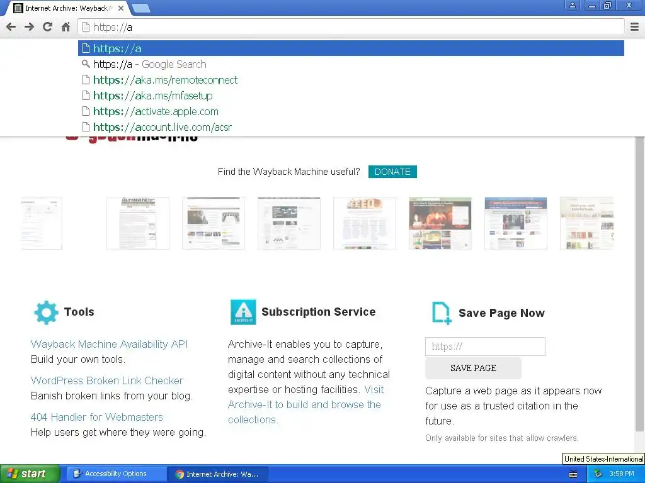Click the keyboard language tray icon
645x483 pixels.
[573, 474]
